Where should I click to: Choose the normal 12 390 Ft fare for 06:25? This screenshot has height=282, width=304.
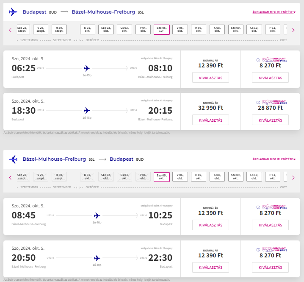click(210, 78)
